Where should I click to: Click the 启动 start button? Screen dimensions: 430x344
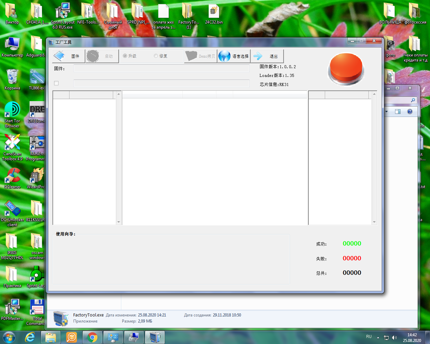click(x=102, y=56)
